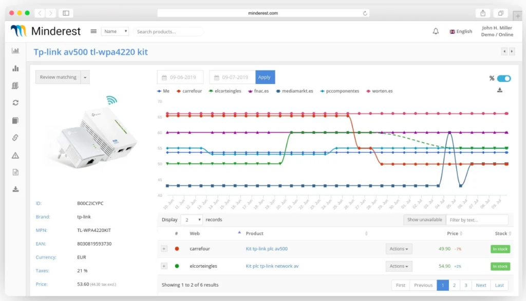Open the alerts warning triangle icon
The width and height of the screenshot is (526, 301).
pyautogui.click(x=15, y=155)
